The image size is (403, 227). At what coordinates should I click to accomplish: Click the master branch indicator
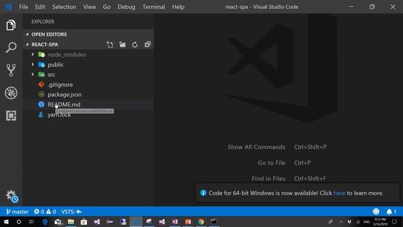coord(17,212)
